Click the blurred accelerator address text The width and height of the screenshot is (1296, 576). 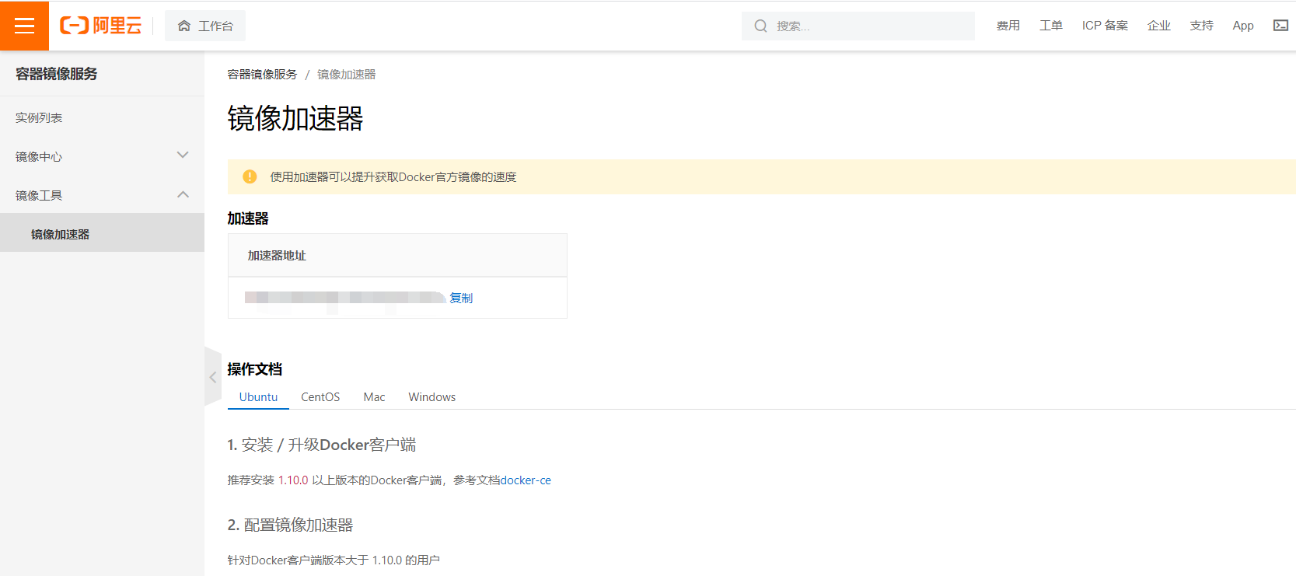[345, 298]
